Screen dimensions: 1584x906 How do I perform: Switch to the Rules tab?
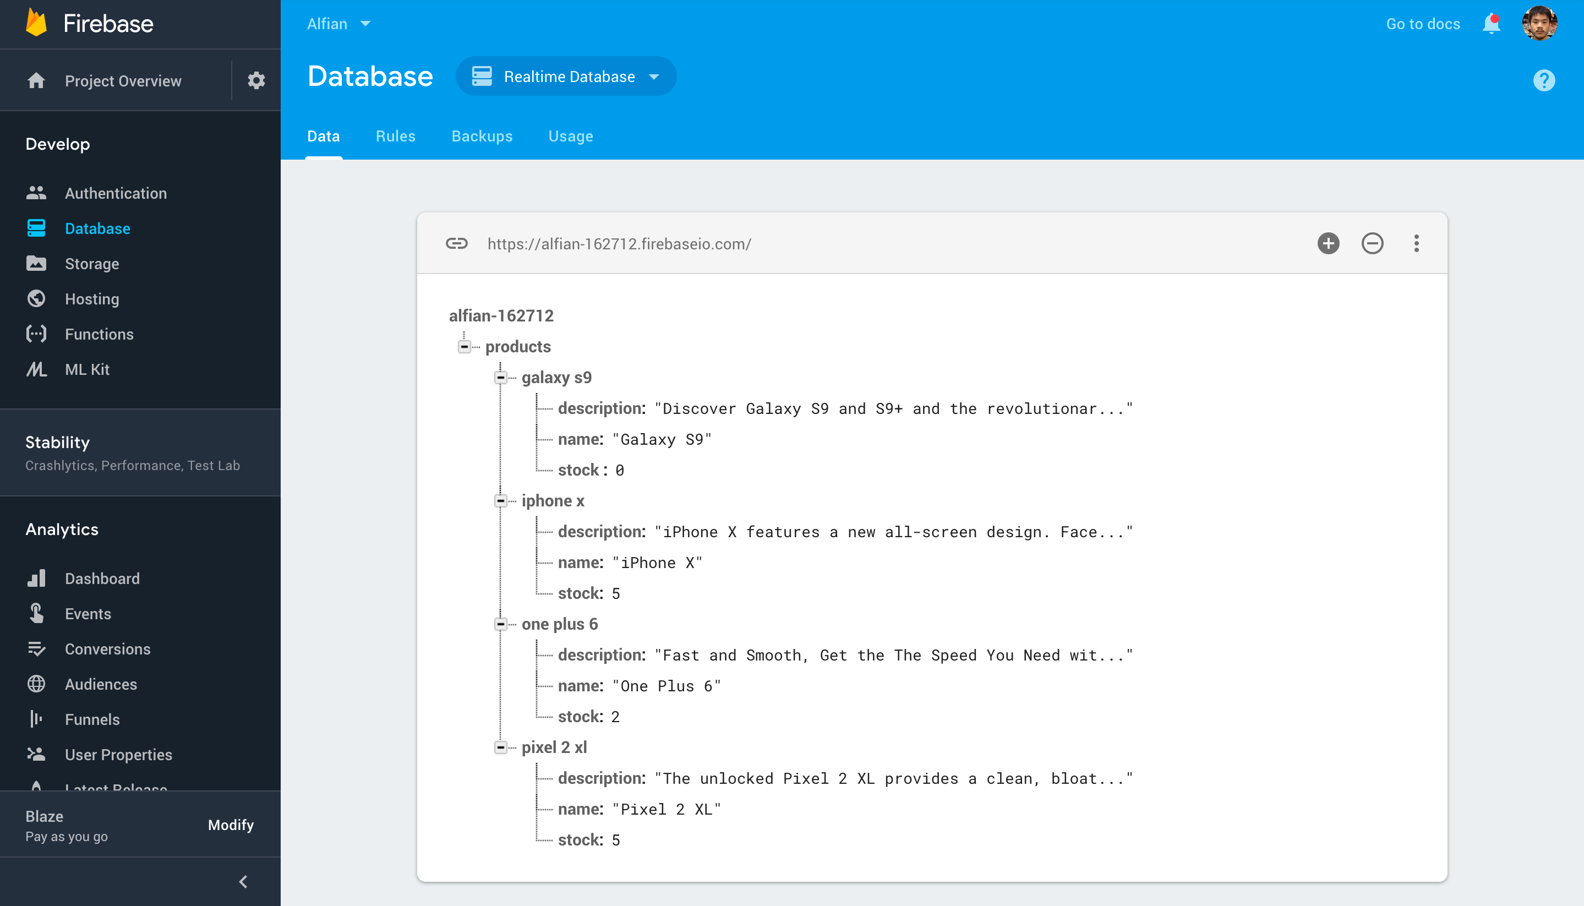tap(395, 136)
